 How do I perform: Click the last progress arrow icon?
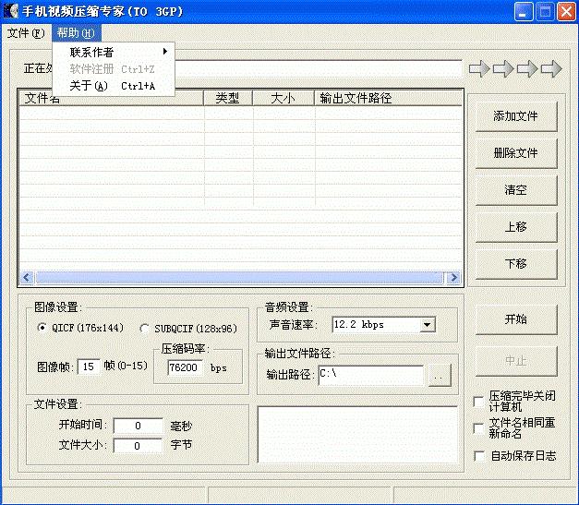click(x=551, y=68)
